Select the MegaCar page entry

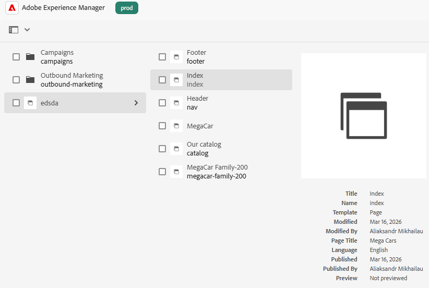[221, 126]
